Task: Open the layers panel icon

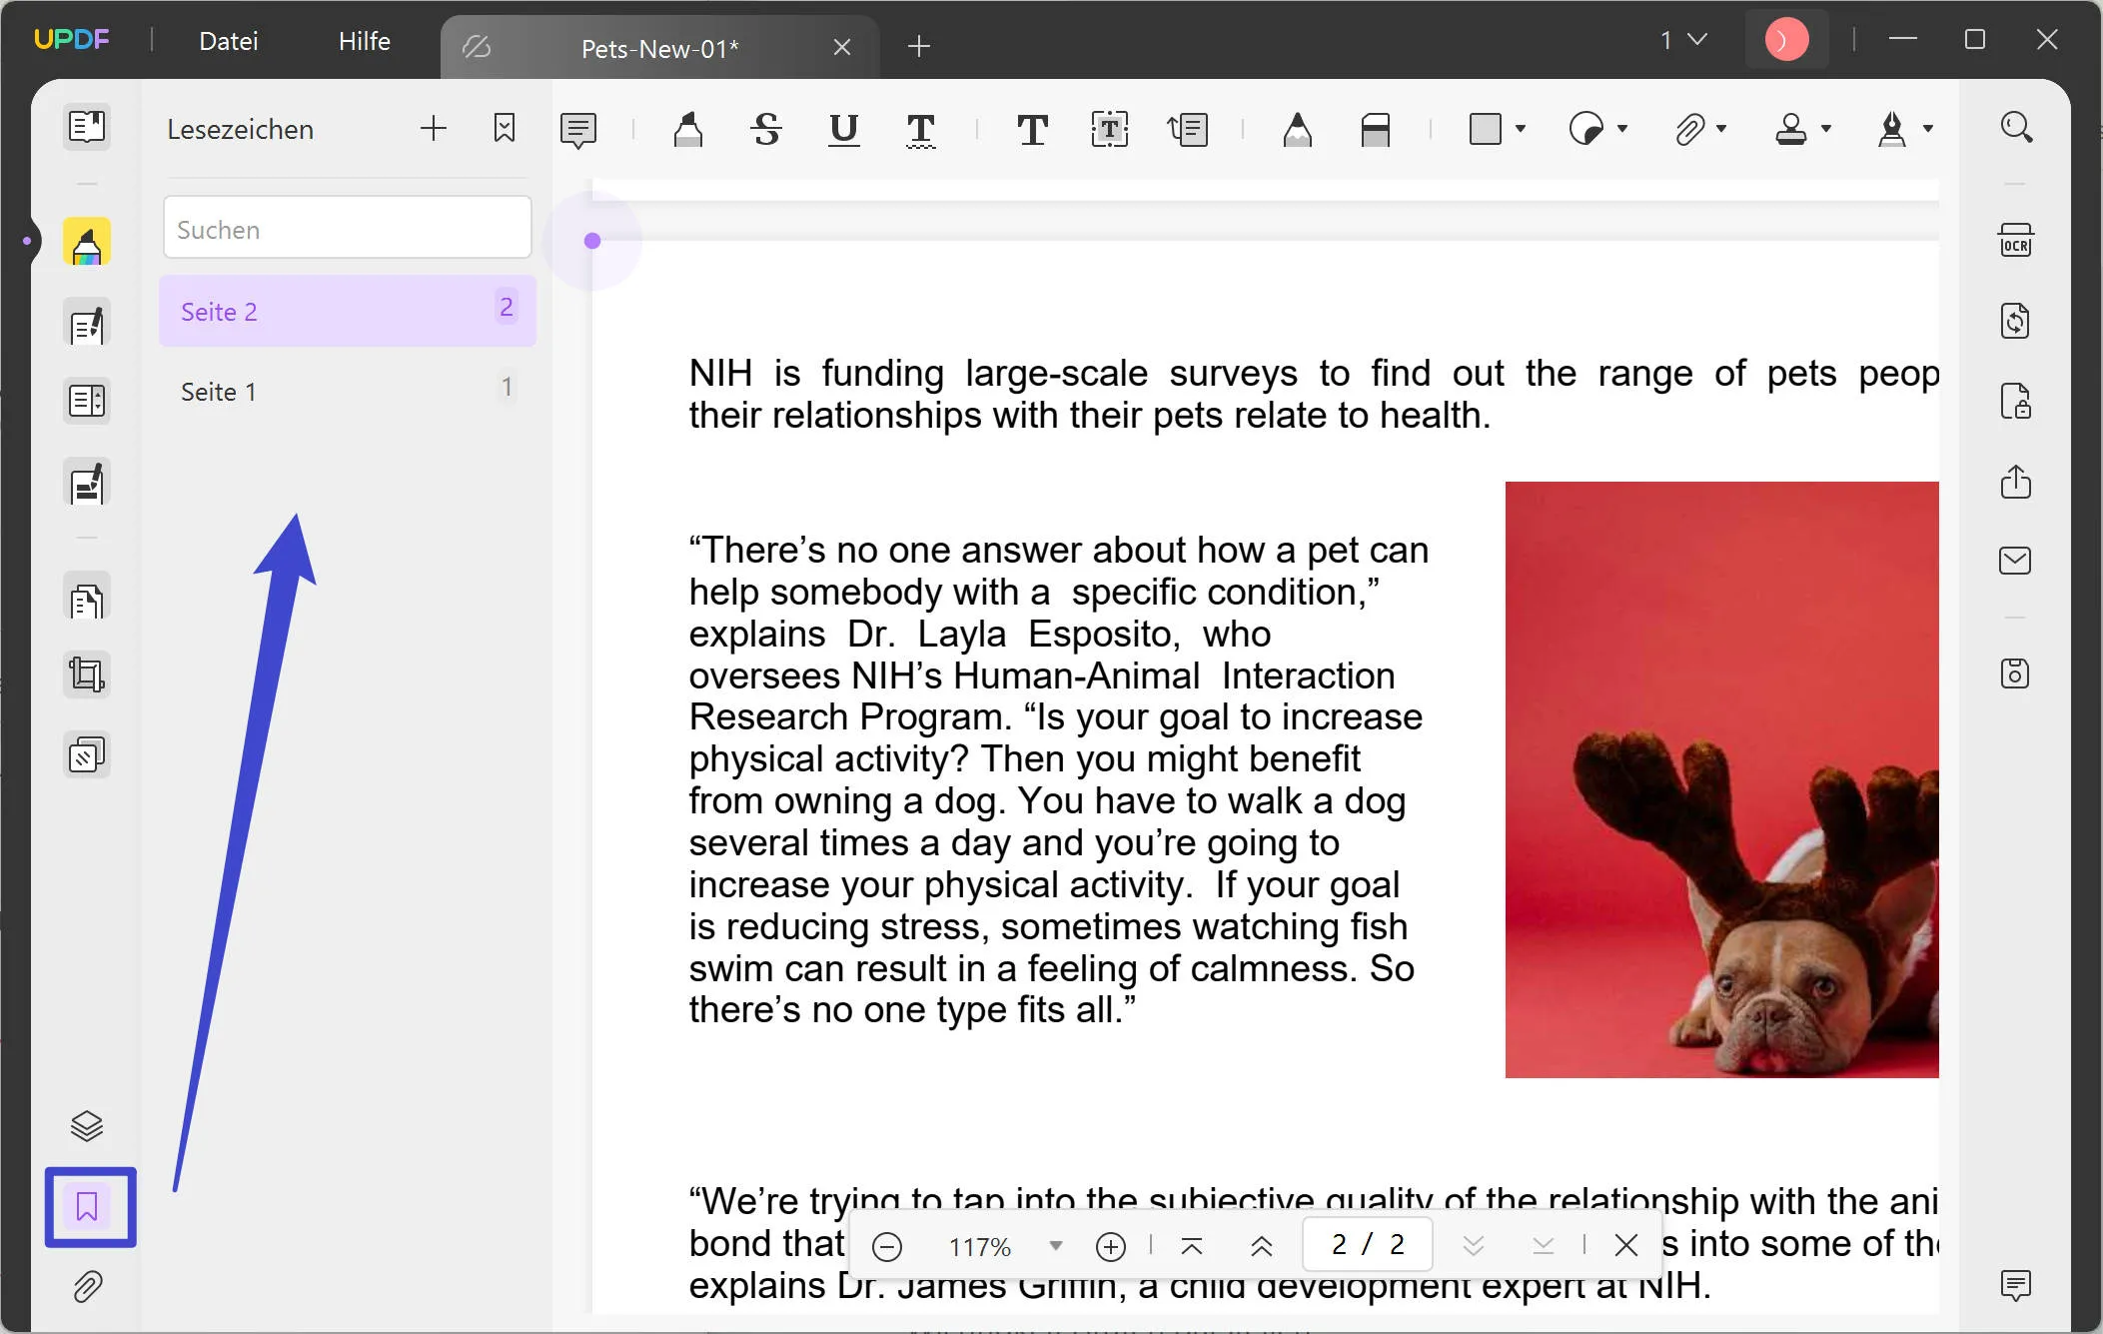Action: coord(87,1125)
